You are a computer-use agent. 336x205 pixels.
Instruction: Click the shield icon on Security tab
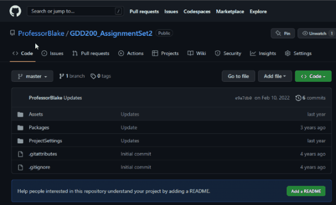[217, 53]
